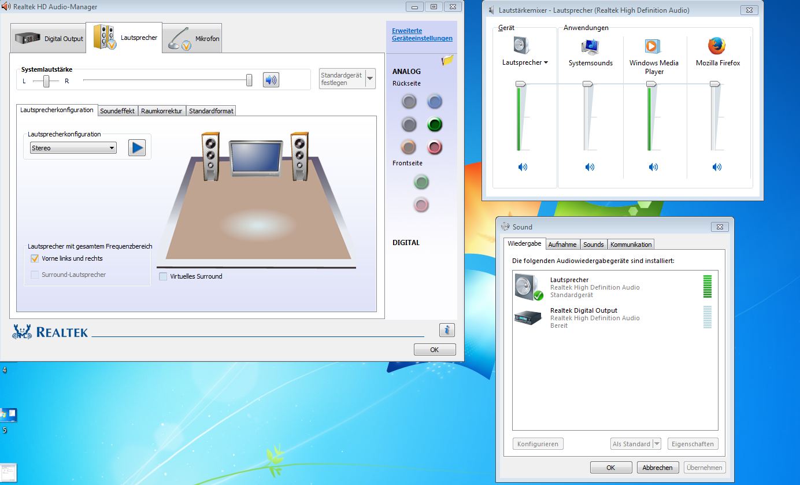Screen dimensions: 800x485
Task: Mute Windows Media Player in mixer
Action: 653,167
